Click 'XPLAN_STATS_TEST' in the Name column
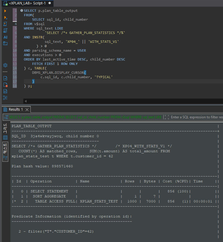The width and height of the screenshot is (223, 242). pos(99,201)
